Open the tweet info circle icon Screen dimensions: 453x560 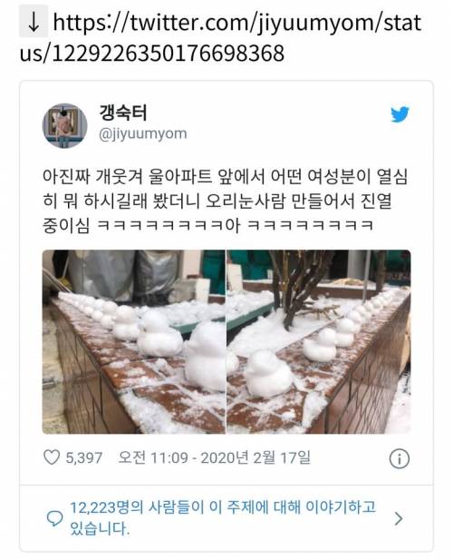click(400, 458)
